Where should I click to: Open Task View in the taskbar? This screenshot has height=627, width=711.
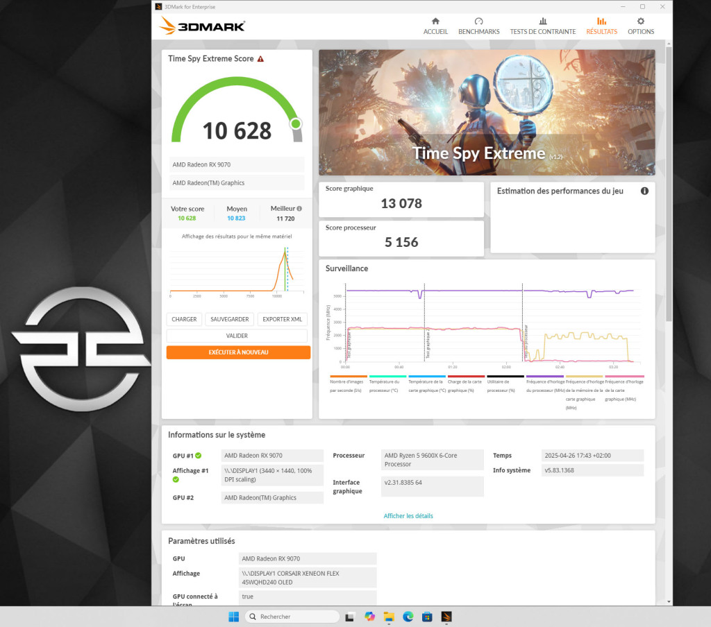[x=350, y=617]
